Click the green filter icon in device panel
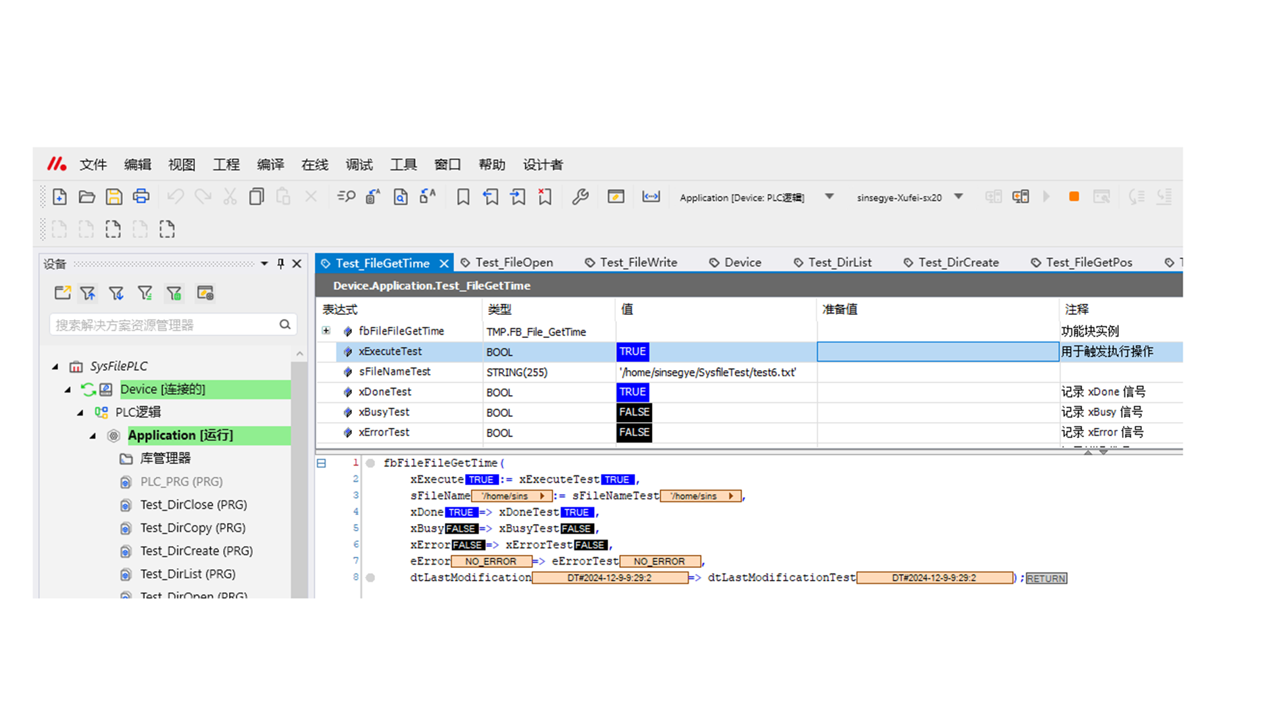The image size is (1263, 710). 174,293
